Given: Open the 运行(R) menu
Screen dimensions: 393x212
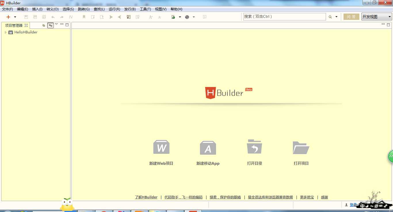Looking at the screenshot, I should coord(115,9).
